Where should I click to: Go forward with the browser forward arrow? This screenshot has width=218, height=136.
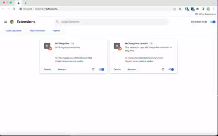pos(8,9)
